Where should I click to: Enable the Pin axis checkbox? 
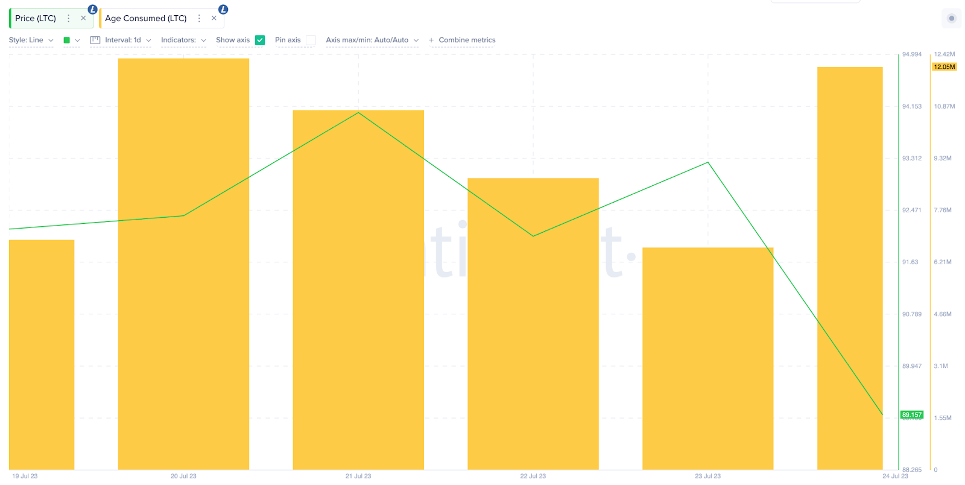coord(311,40)
